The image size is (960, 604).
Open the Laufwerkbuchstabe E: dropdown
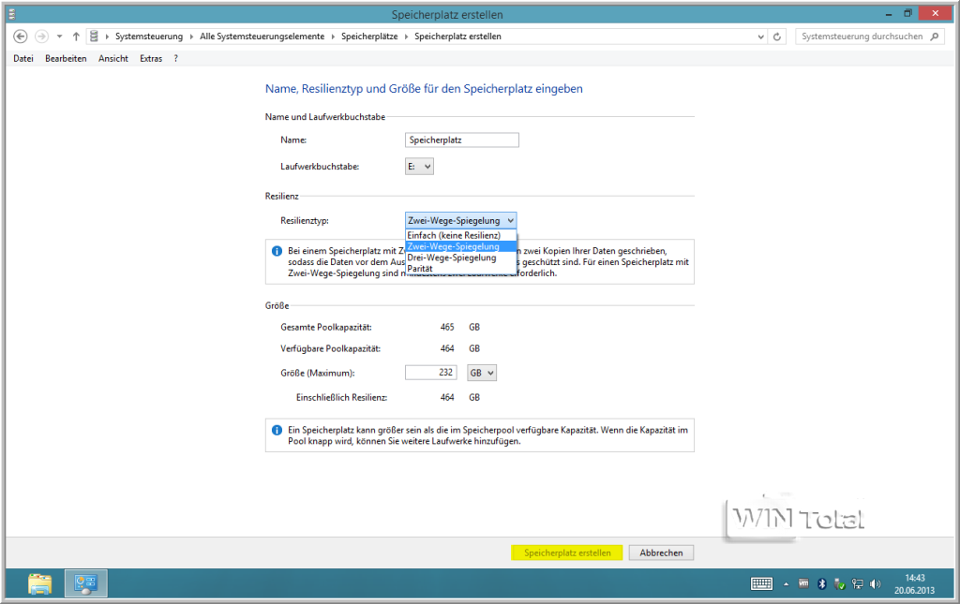pos(419,167)
